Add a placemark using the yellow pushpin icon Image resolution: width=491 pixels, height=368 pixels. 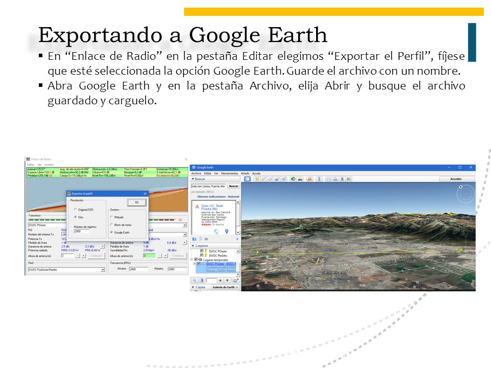[257, 179]
